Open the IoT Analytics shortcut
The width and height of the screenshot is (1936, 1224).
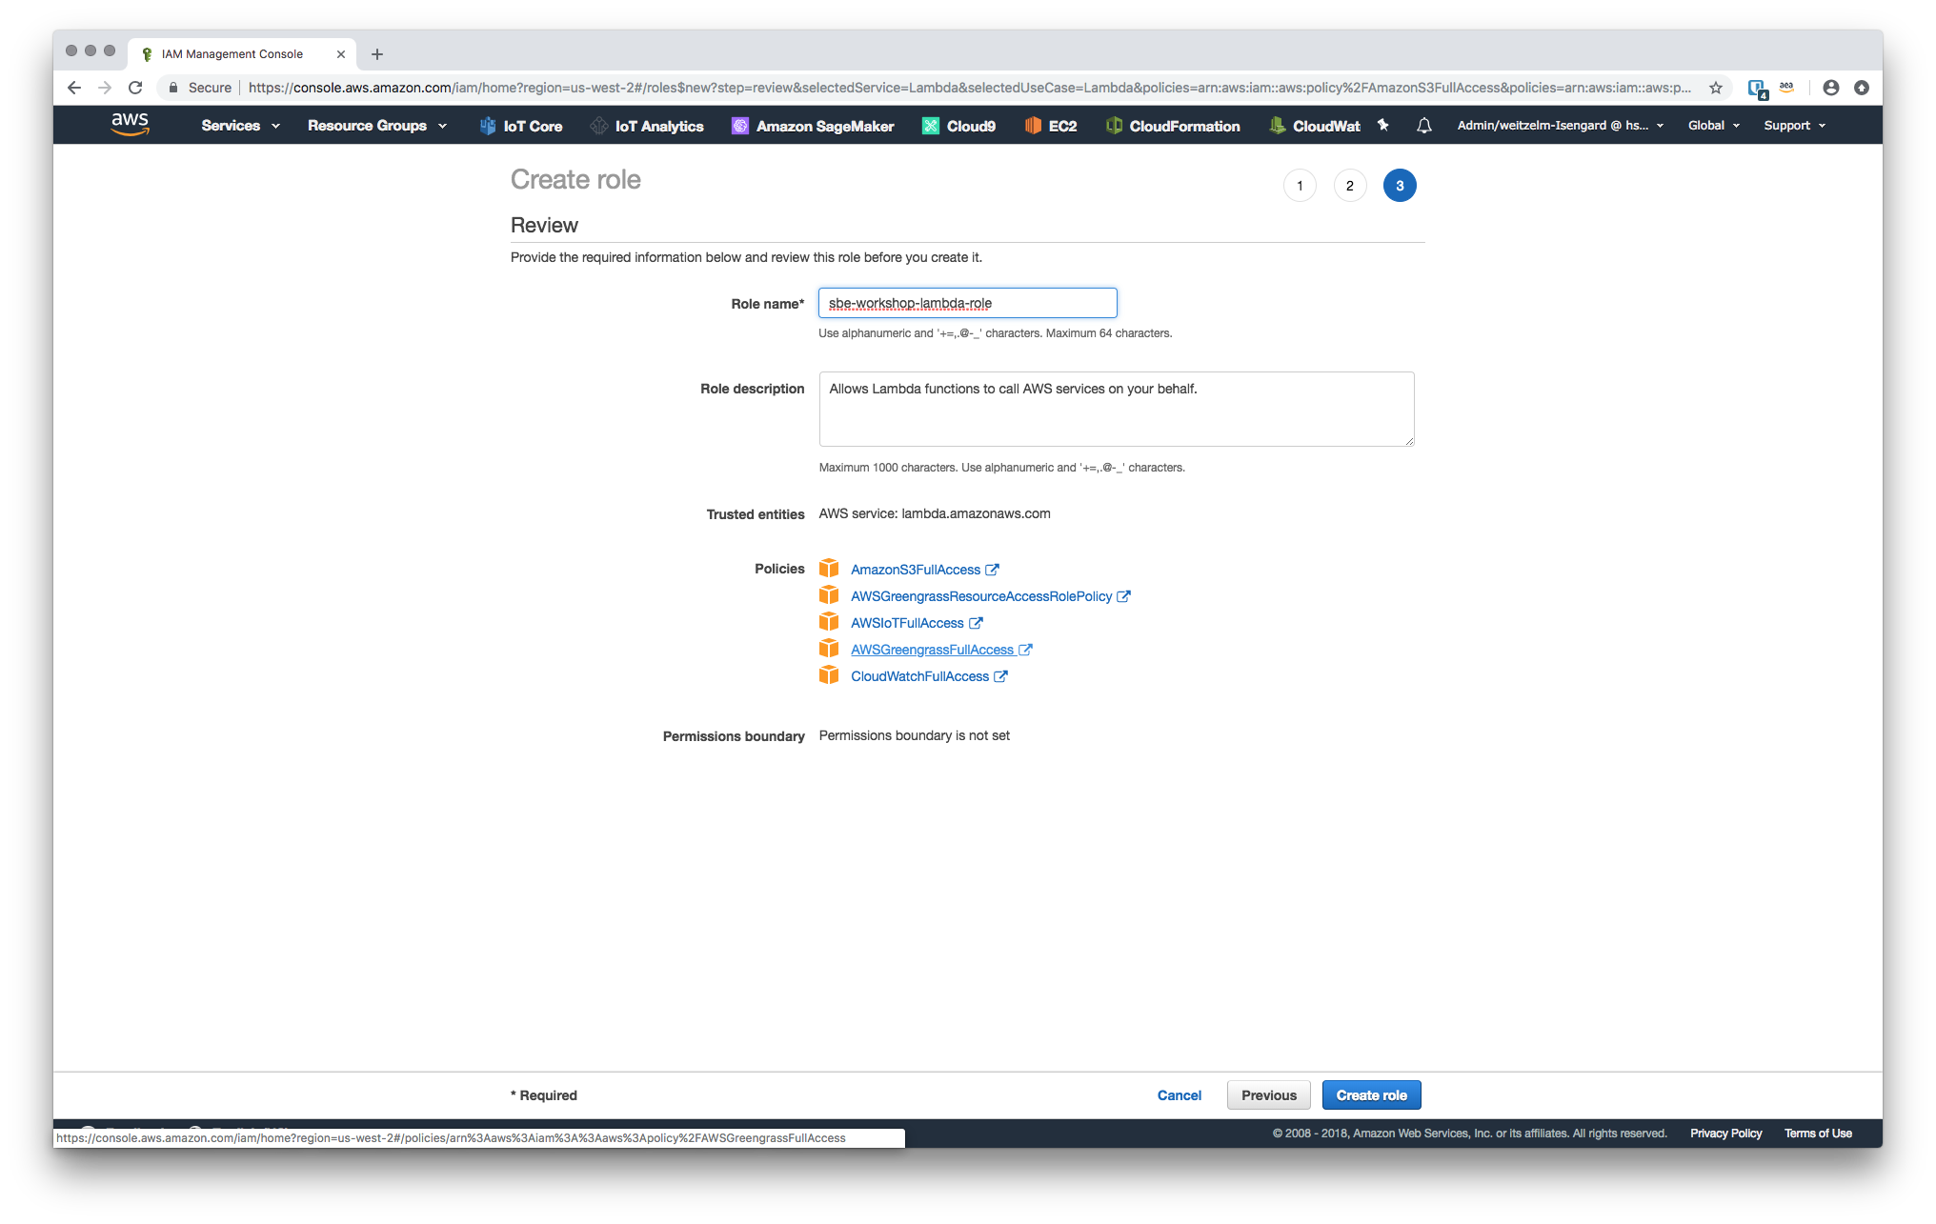647,126
